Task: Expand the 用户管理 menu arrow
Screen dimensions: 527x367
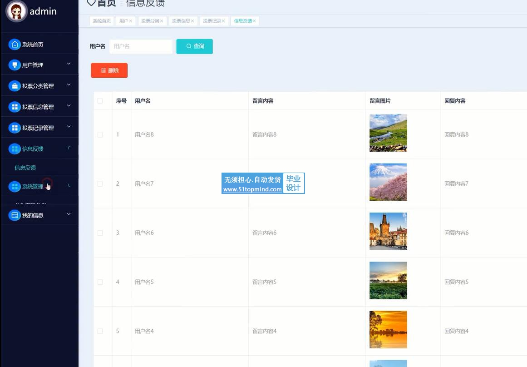Action: (x=69, y=64)
